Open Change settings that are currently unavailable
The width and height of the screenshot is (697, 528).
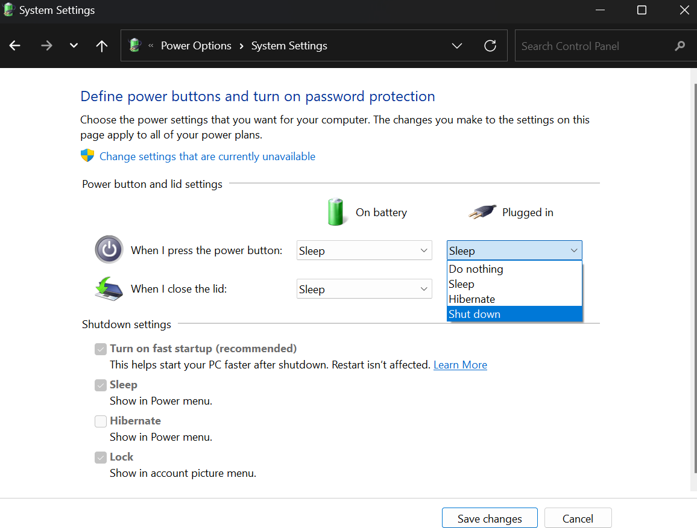click(207, 157)
